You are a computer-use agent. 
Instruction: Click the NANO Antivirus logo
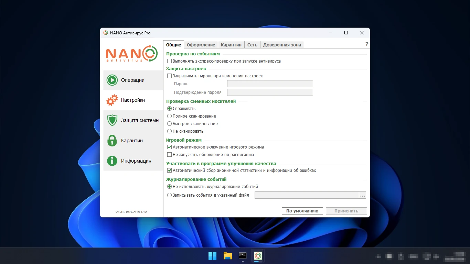pyautogui.click(x=132, y=54)
